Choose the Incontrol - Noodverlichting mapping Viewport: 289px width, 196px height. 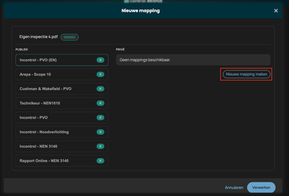[56, 132]
